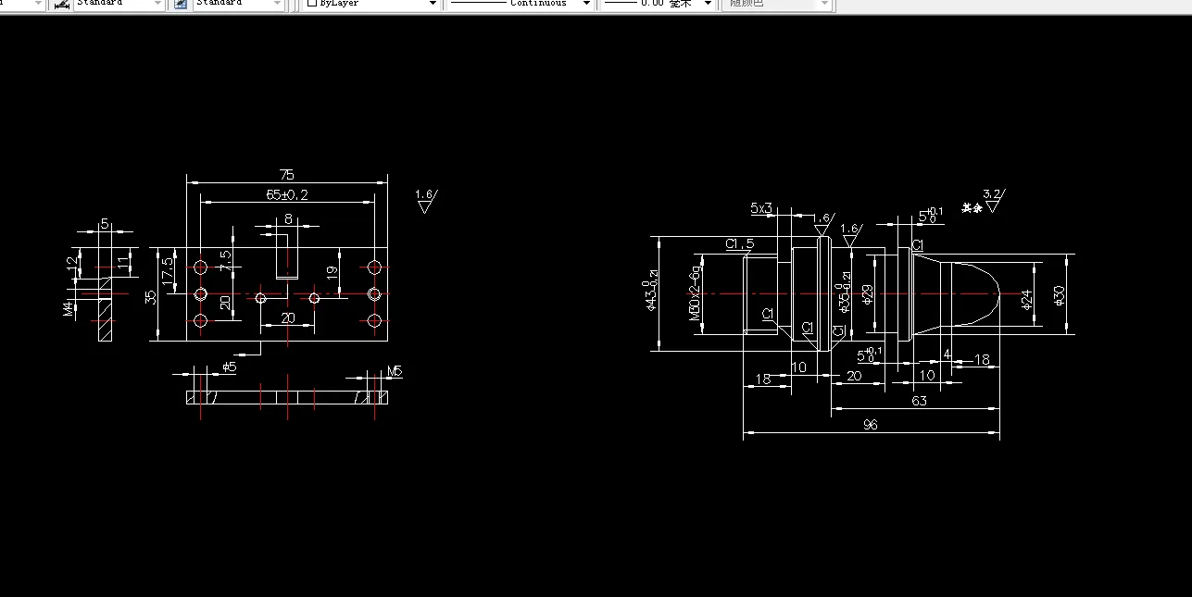The image size is (1192, 597).
Task: Select the 63 length dimension
Action: pos(920,401)
